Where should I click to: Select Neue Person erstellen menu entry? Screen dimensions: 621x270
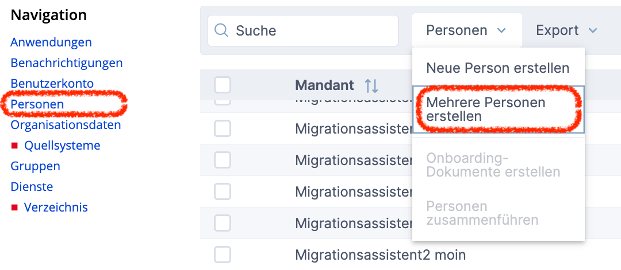tap(498, 68)
